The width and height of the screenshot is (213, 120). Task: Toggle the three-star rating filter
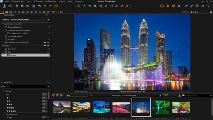[45, 104]
